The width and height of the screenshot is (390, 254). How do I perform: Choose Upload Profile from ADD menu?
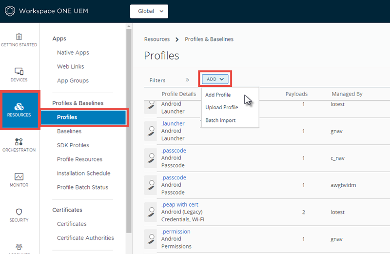[x=222, y=107]
